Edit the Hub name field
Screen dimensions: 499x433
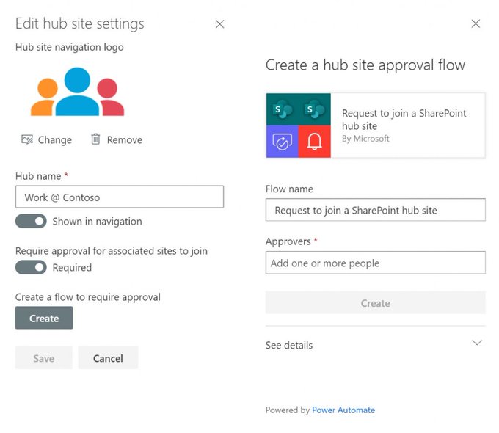click(x=120, y=197)
